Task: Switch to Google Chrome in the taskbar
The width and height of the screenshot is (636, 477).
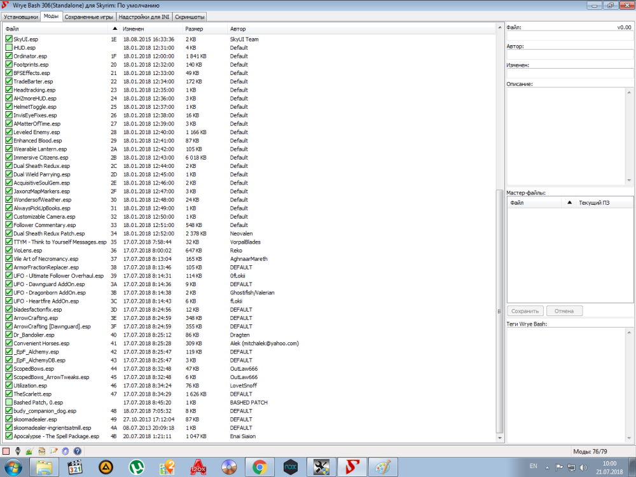Action: point(259,467)
